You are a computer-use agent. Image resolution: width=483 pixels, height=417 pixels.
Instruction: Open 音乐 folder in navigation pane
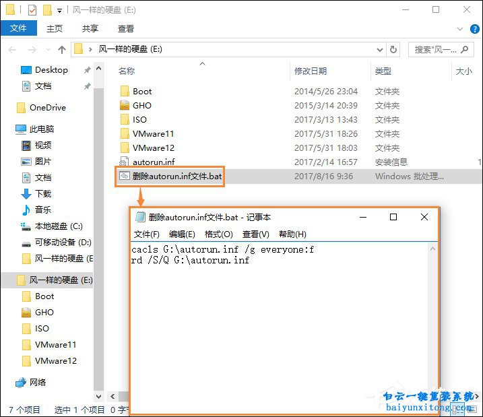(x=43, y=210)
